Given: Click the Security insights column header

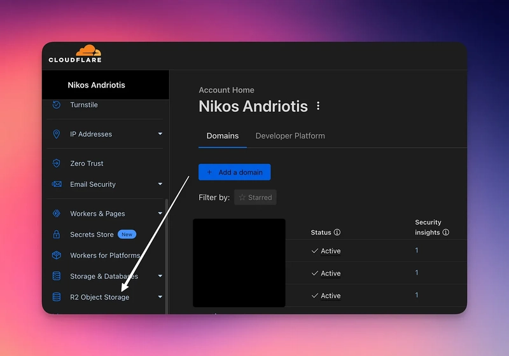Looking at the screenshot, I should [x=428, y=228].
